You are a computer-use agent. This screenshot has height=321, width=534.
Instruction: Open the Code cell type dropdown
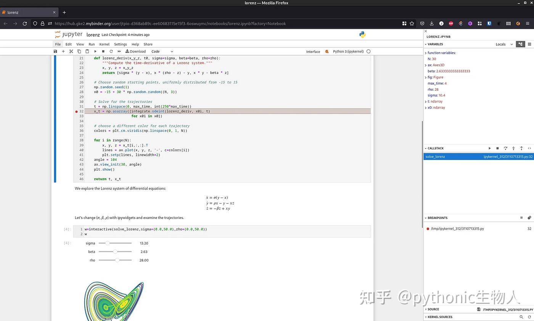(162, 51)
